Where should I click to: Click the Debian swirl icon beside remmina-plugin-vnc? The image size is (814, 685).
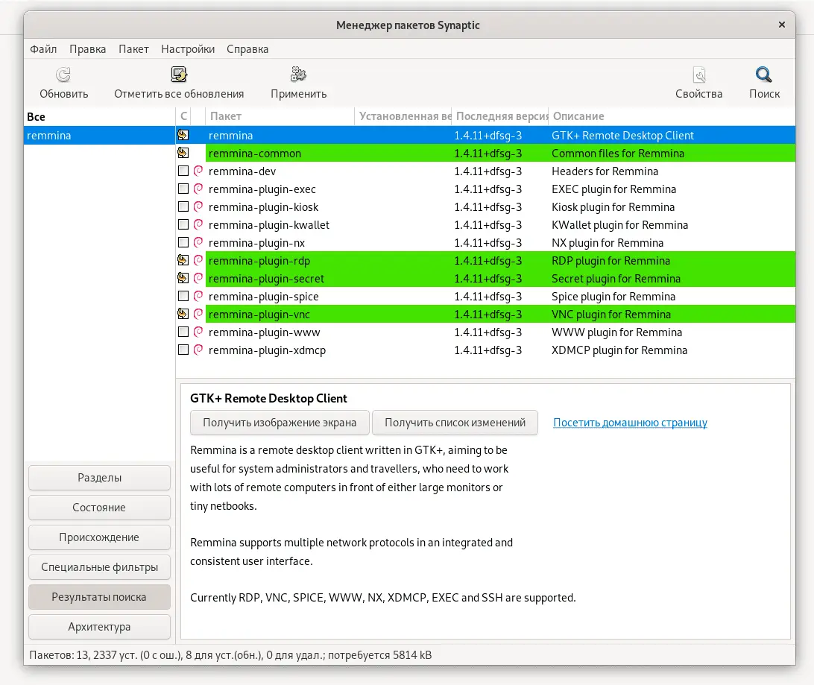[198, 314]
